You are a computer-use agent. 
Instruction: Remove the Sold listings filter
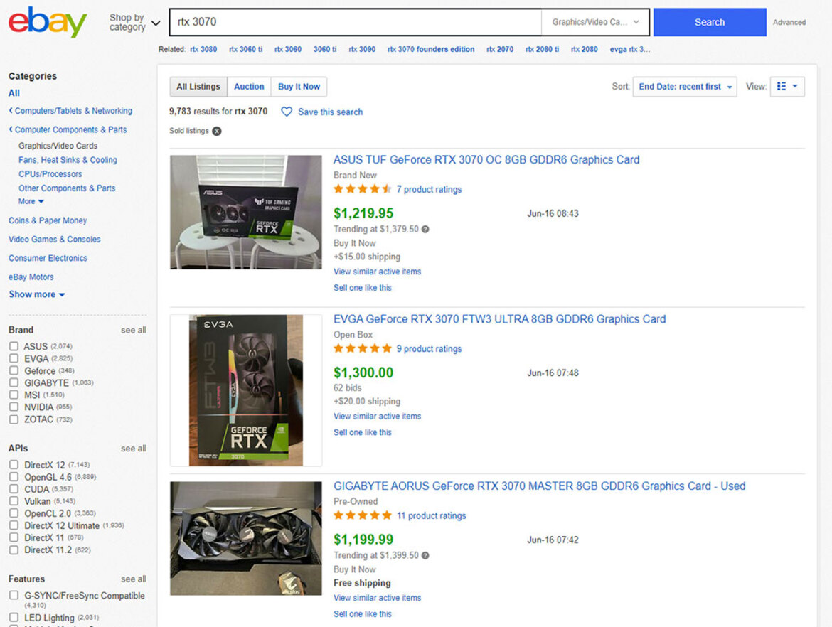click(217, 131)
